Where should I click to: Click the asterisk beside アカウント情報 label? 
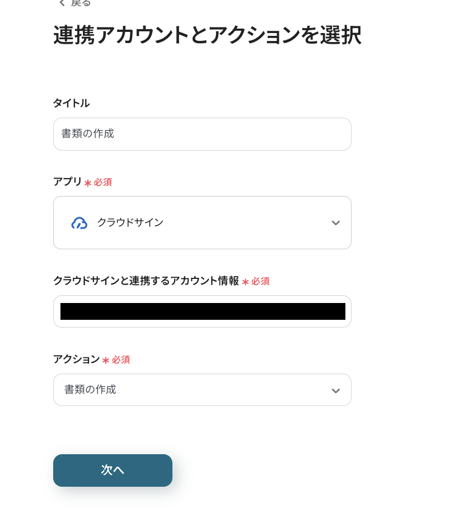coord(245,282)
